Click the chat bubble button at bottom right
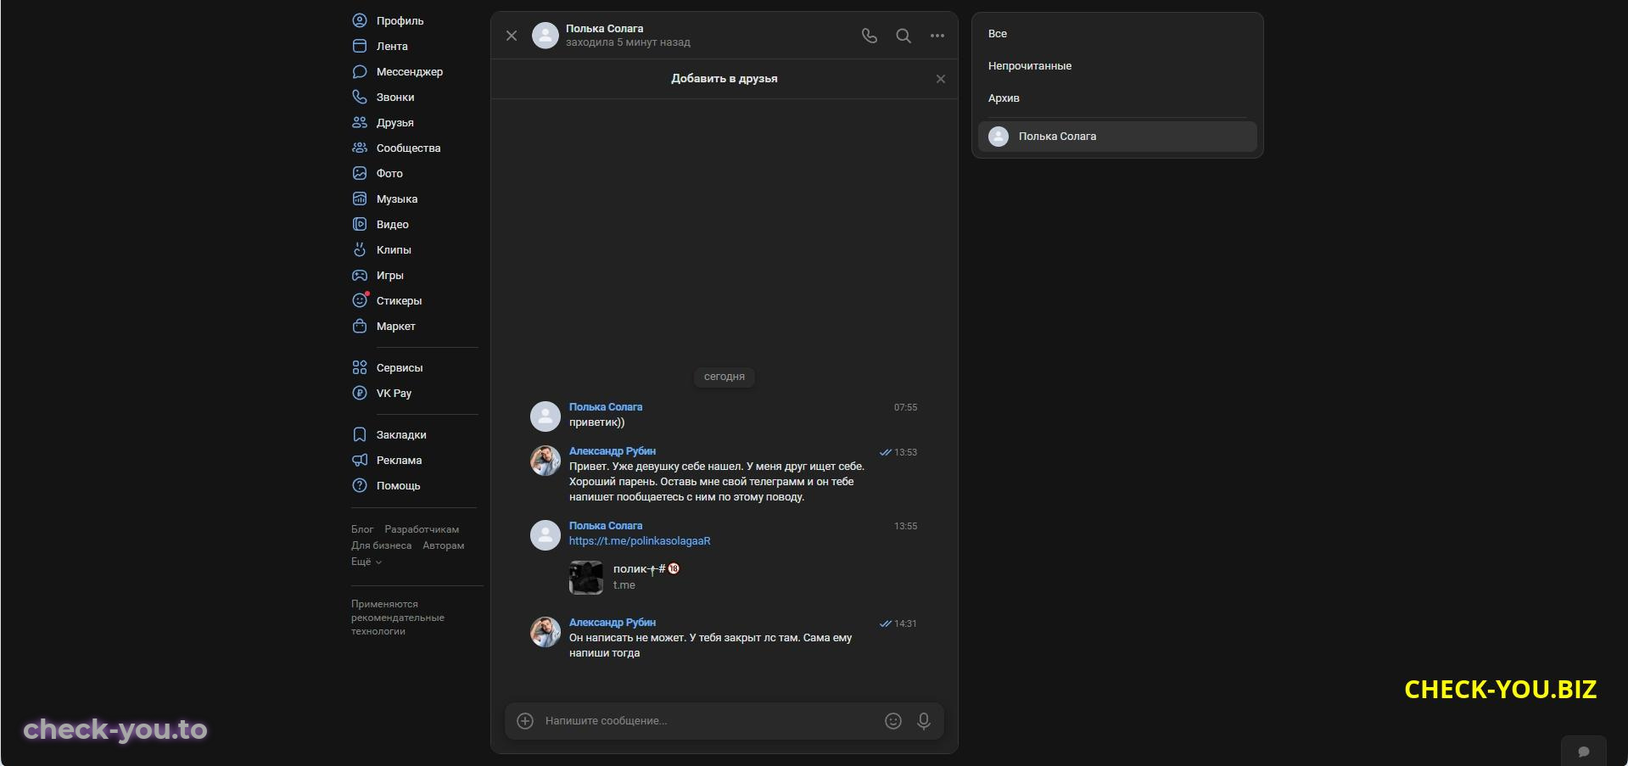1628x766 pixels. [x=1583, y=752]
